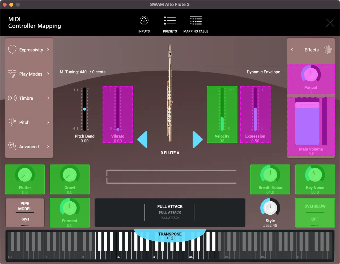The height and width of the screenshot is (264, 340).
Task: Click the TRANSPOSE +12 button
Action: point(170,236)
